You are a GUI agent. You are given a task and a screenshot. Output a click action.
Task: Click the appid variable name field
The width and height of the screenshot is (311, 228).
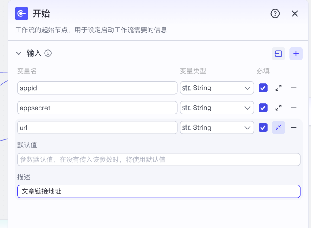tap(97, 88)
